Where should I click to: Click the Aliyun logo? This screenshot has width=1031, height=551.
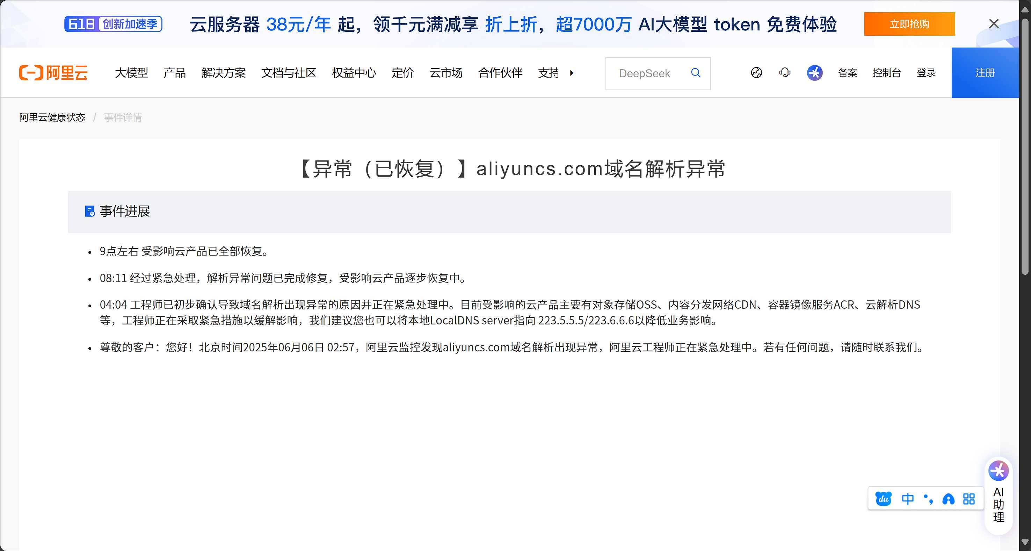coord(53,73)
